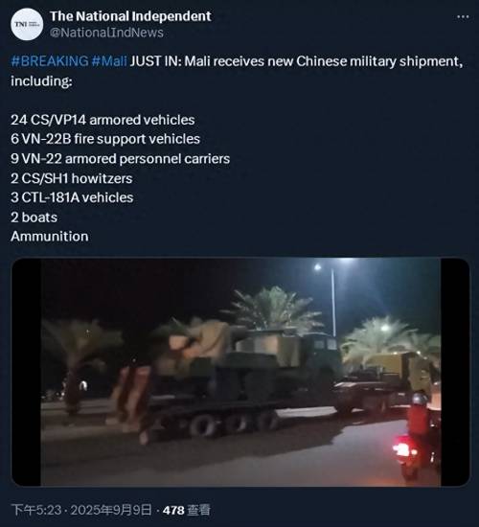Click the '2 boats' text line

pos(34,218)
